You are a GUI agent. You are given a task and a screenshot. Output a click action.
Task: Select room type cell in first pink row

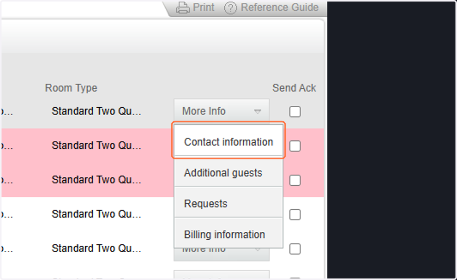(96, 146)
